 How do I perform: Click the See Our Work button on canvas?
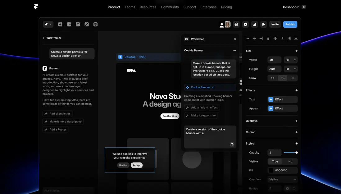(x=170, y=116)
